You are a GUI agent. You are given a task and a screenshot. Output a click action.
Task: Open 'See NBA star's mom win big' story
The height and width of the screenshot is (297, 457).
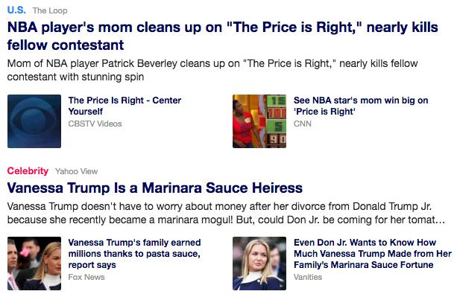(361, 106)
